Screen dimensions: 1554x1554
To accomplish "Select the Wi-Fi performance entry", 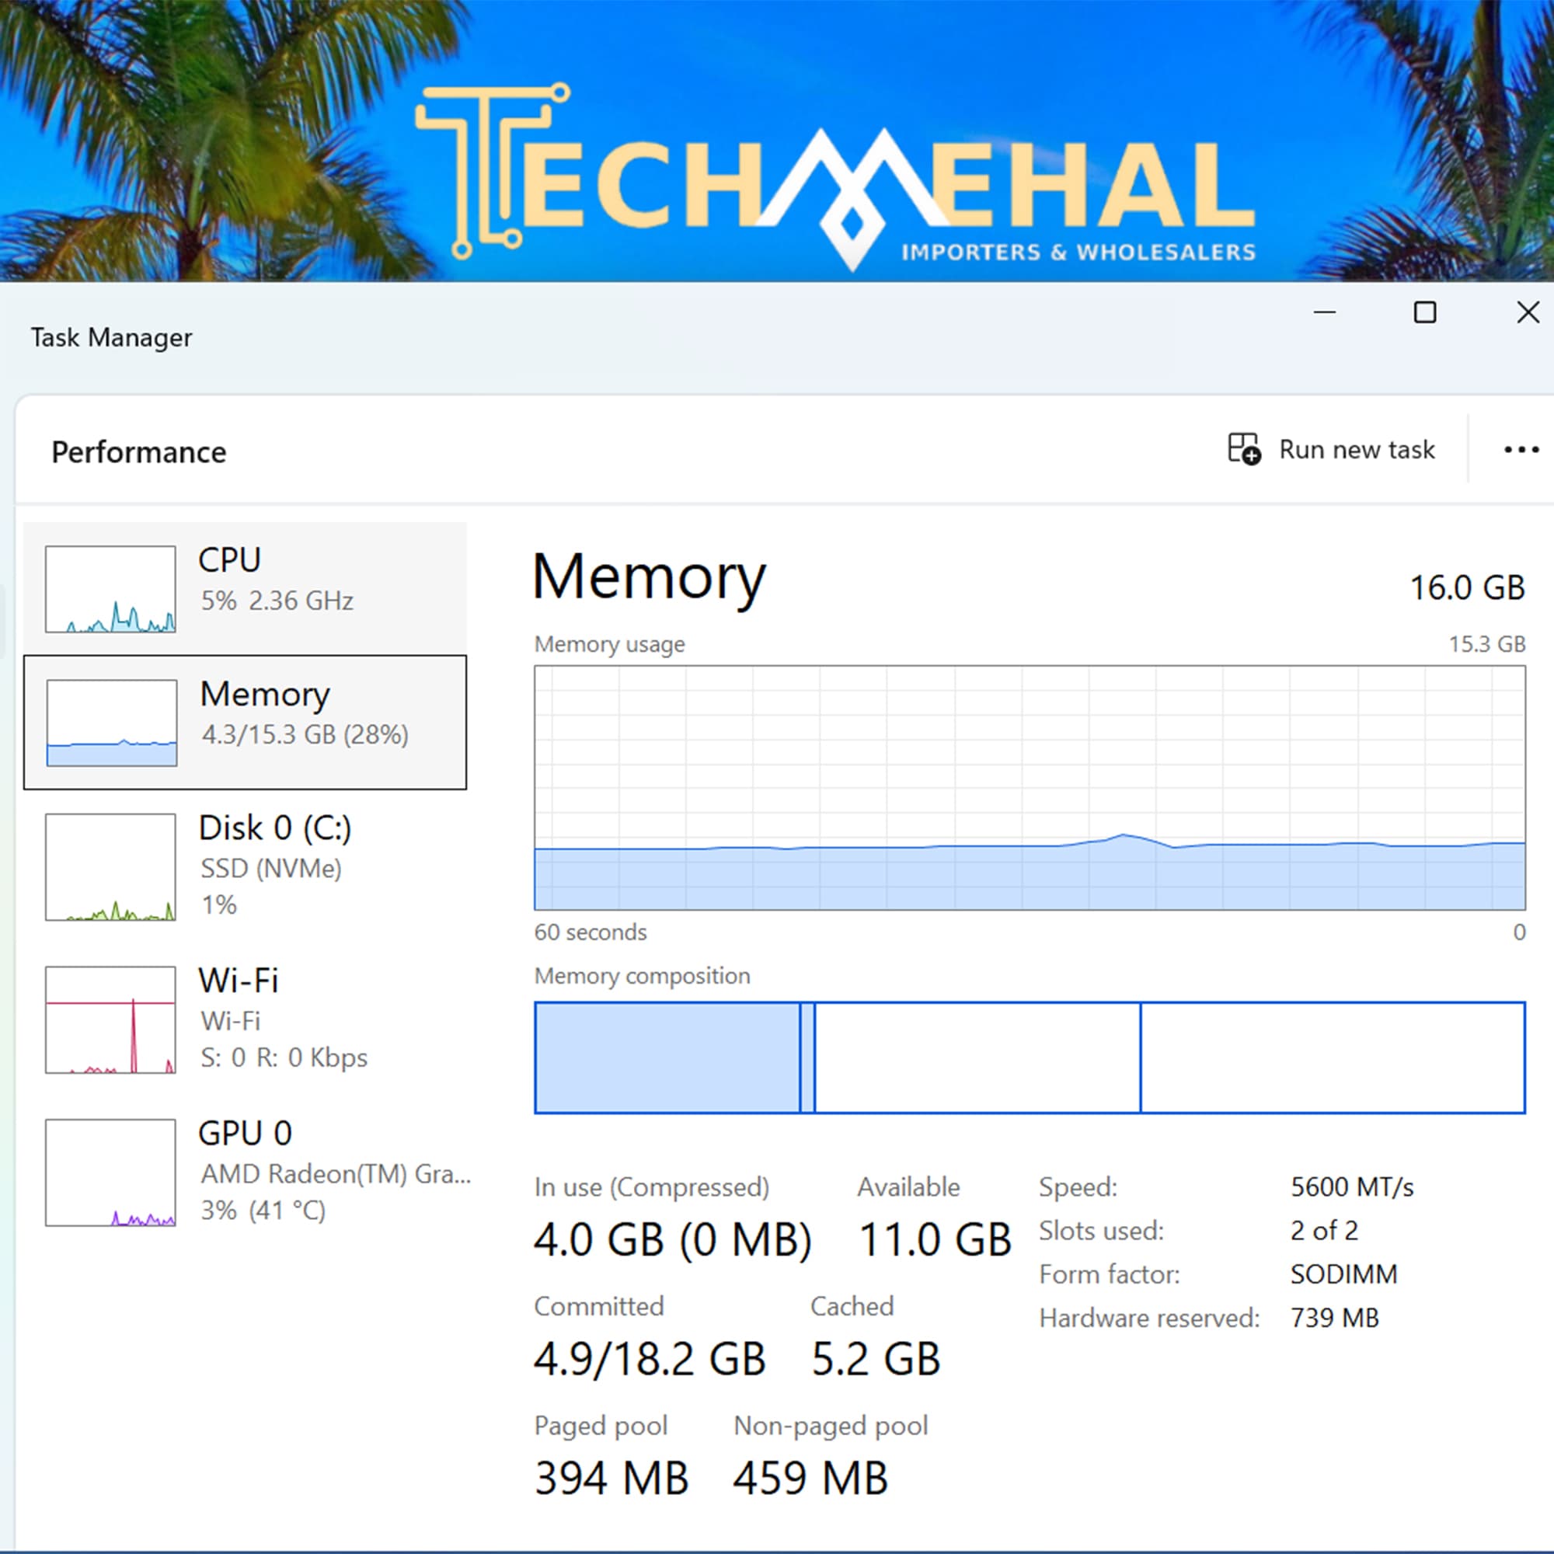I will coord(246,1019).
